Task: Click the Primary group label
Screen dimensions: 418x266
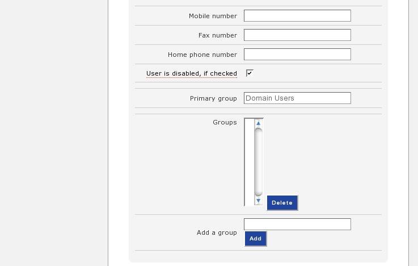Action: [x=213, y=98]
